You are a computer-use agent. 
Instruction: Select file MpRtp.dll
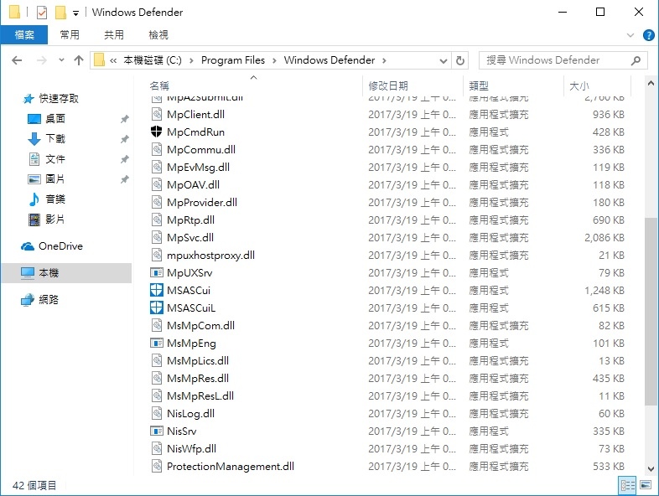tap(190, 220)
